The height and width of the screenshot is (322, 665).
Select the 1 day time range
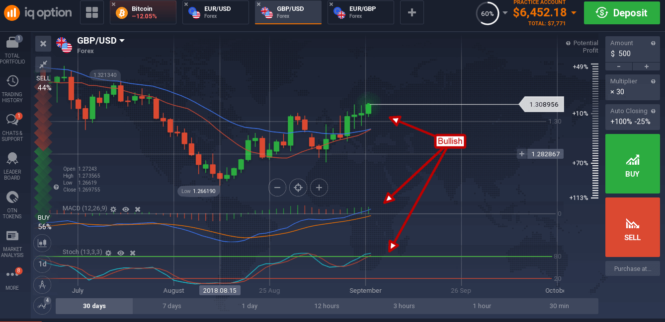249,306
